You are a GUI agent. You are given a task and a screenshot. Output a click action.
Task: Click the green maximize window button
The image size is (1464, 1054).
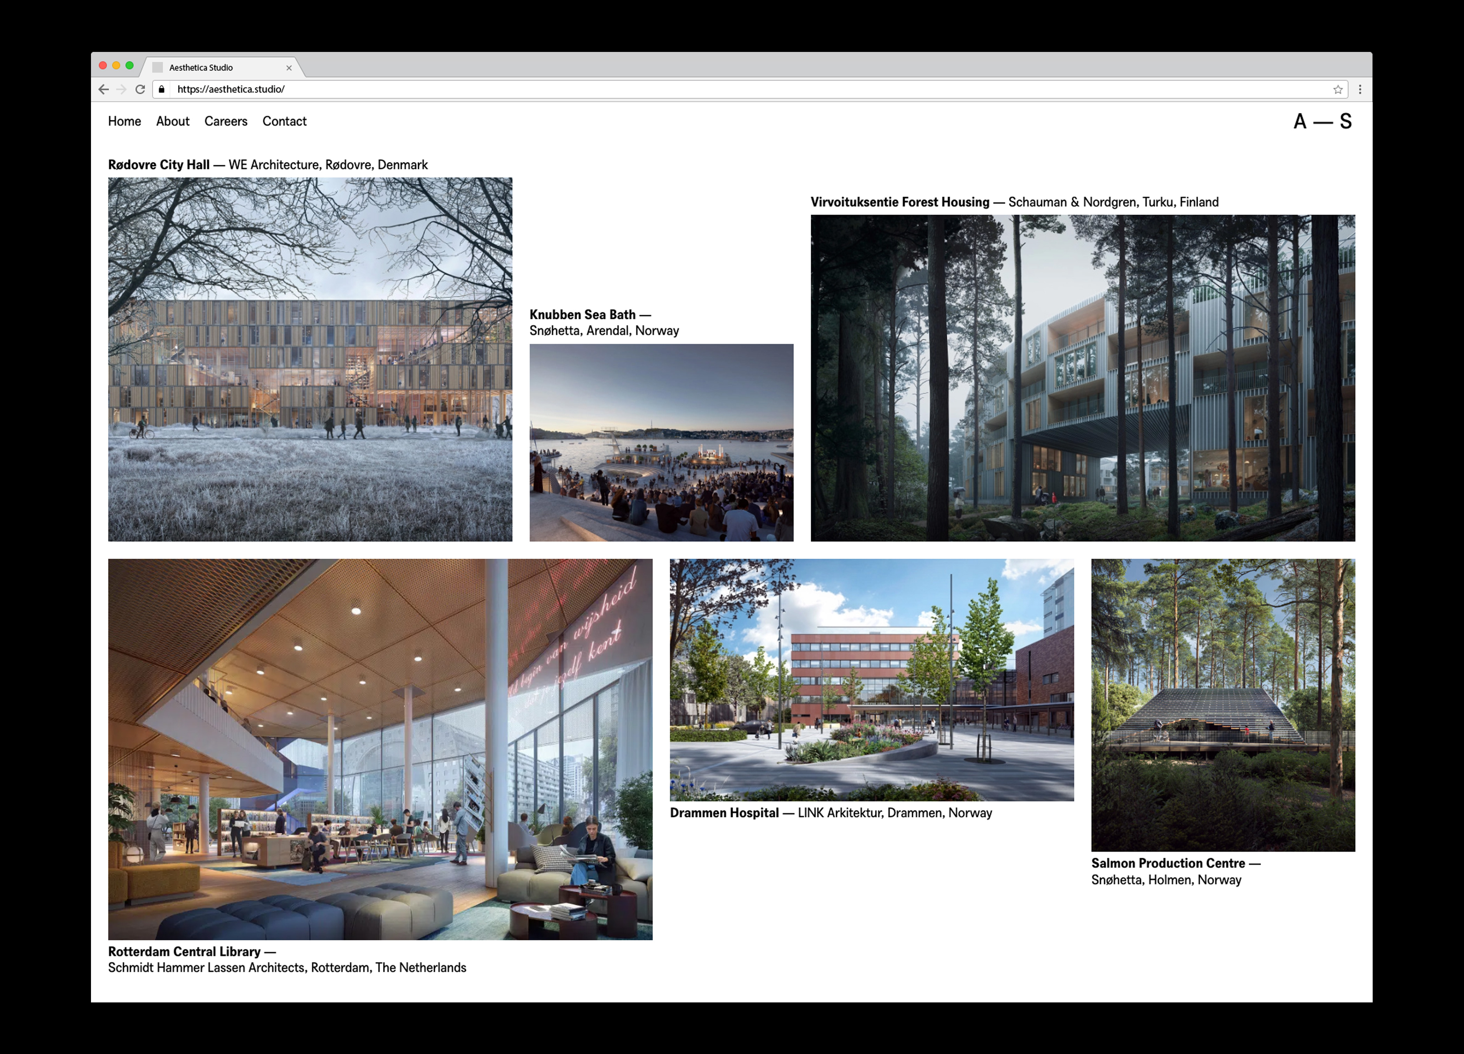[130, 66]
